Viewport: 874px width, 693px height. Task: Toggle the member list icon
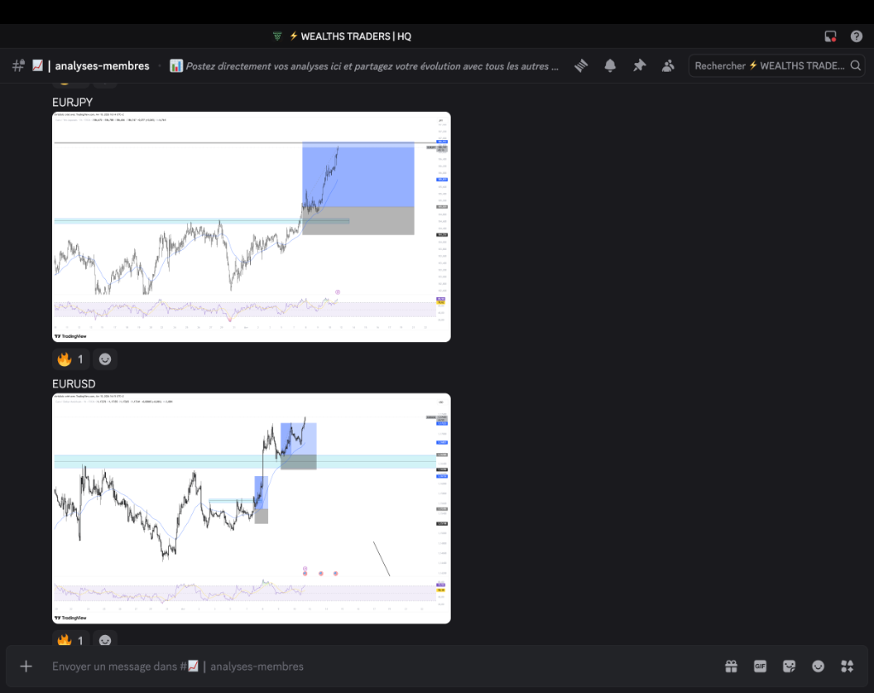[668, 66]
